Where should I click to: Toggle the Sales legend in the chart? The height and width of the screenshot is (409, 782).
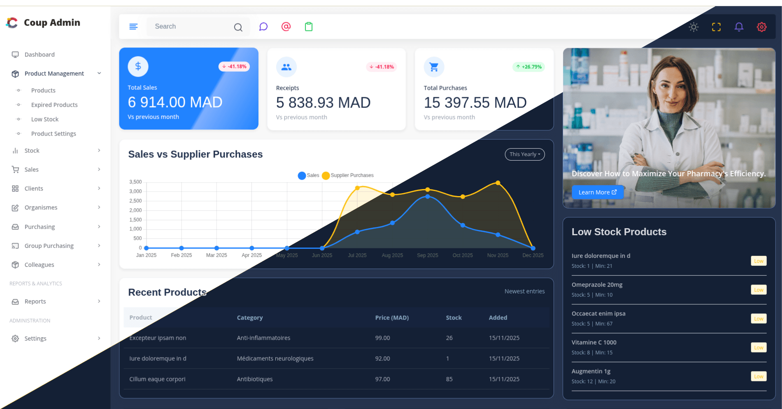(x=308, y=175)
